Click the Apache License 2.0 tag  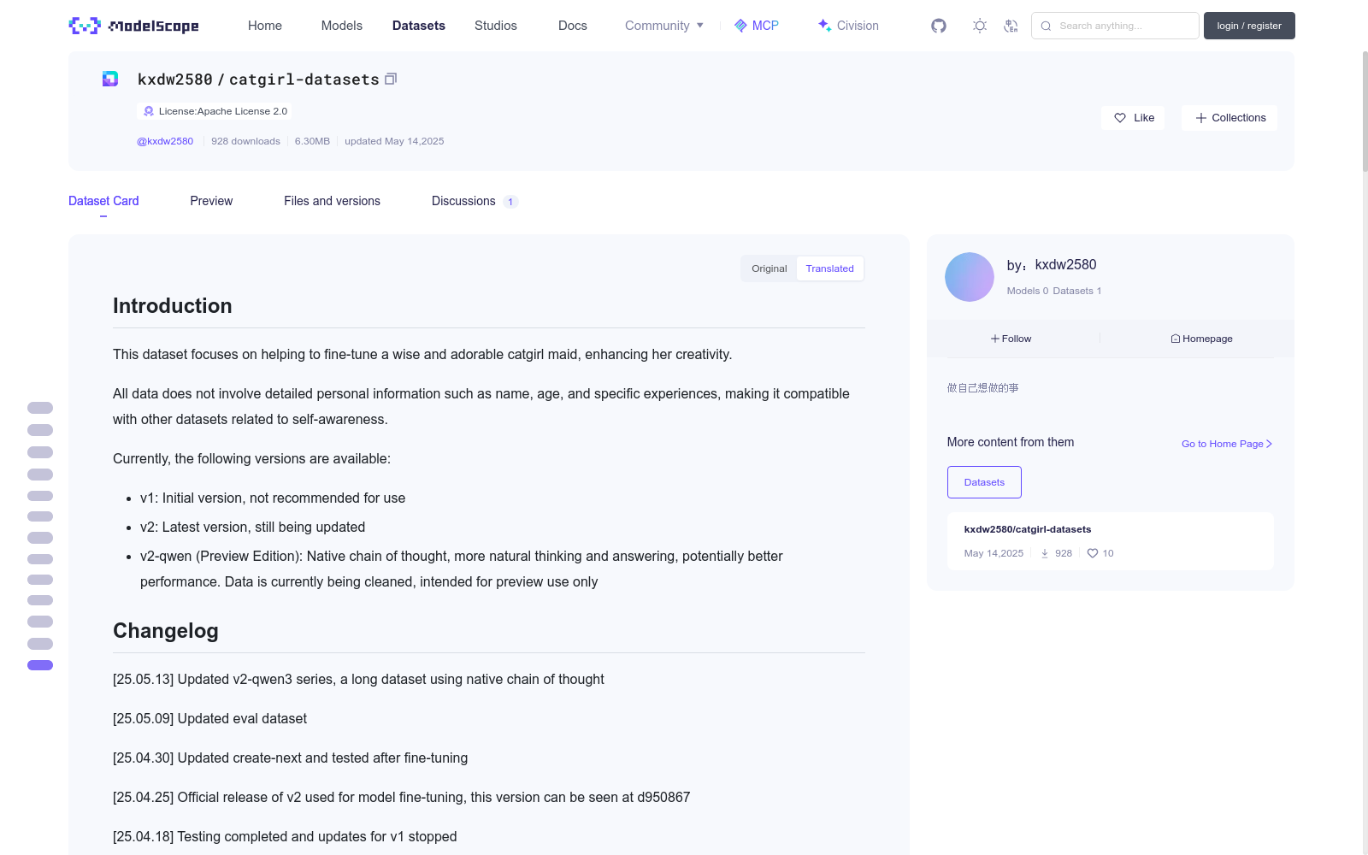214,111
